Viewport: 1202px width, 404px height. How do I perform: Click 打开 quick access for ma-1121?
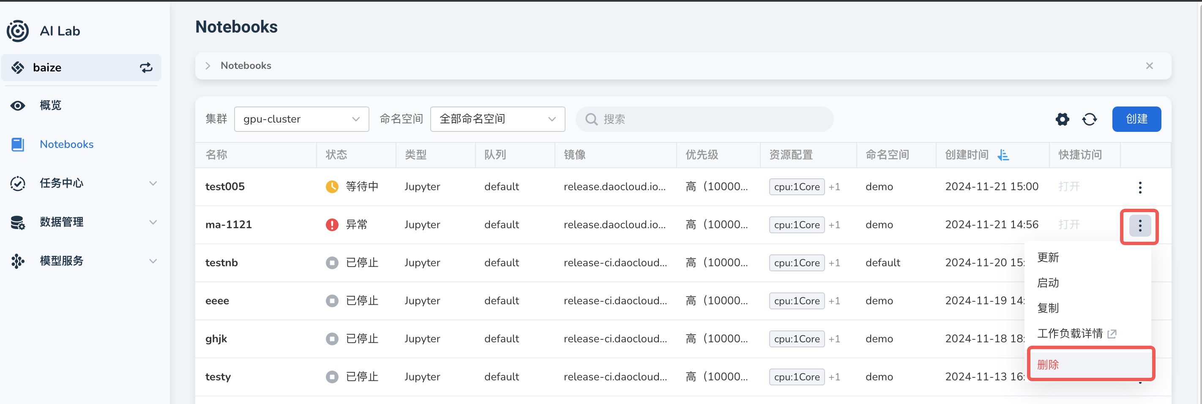pyautogui.click(x=1068, y=225)
